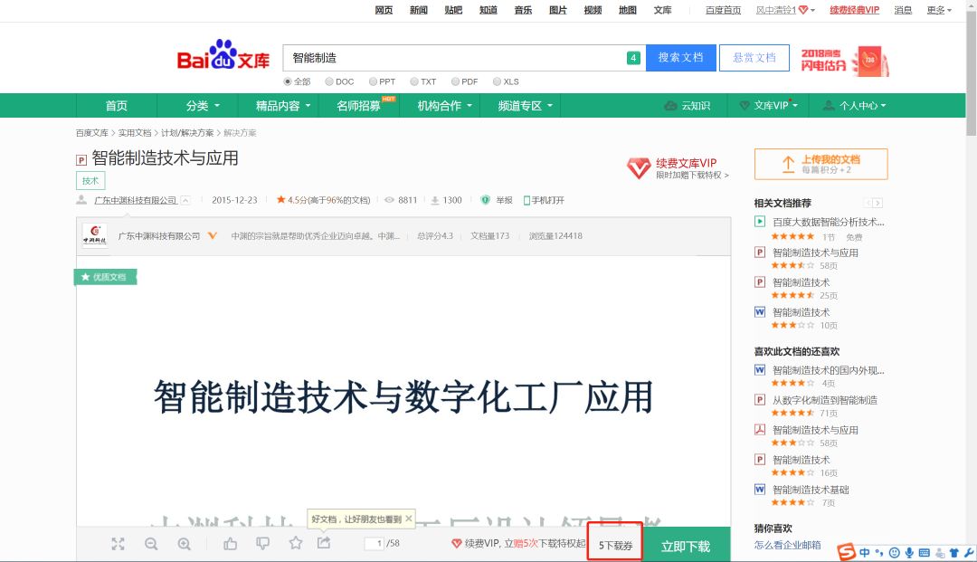Viewport: 977px width, 562px height.
Task: Go to the 首页 navigation tab
Action: click(x=117, y=106)
